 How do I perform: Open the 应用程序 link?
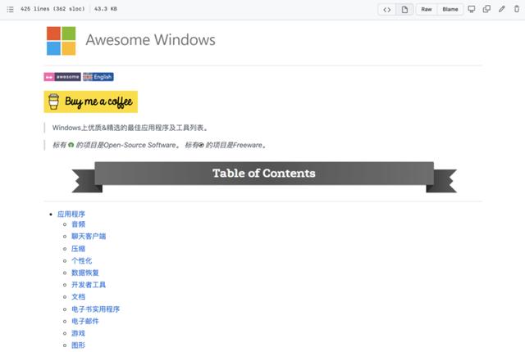click(71, 214)
